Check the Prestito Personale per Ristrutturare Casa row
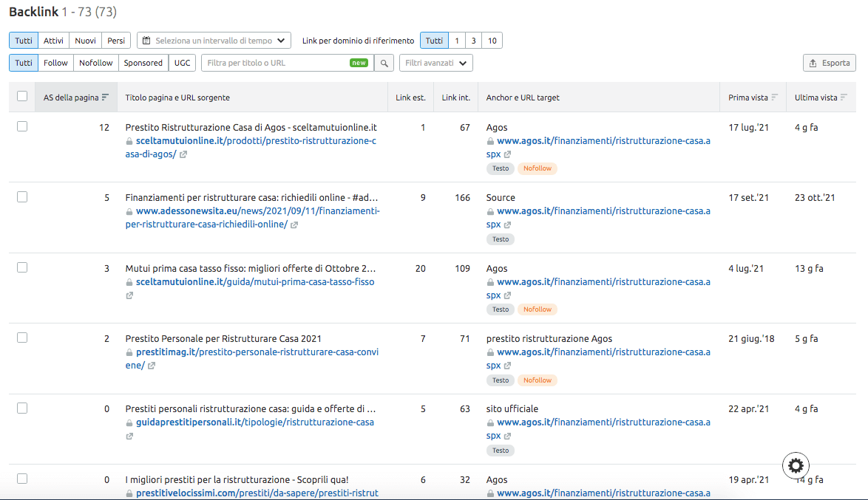The width and height of the screenshot is (868, 500). coord(22,338)
